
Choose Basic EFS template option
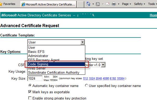click(x=56, y=52)
